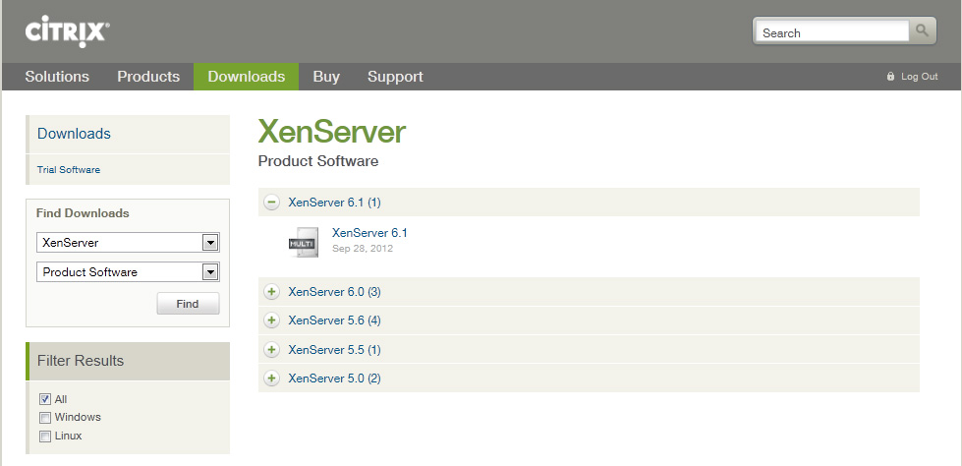Image resolution: width=962 pixels, height=466 pixels.
Task: Click the Find button
Action: [188, 304]
